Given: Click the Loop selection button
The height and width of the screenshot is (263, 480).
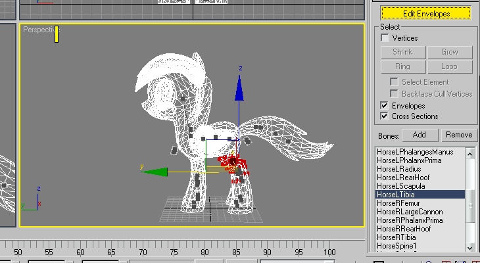Looking at the screenshot, I should (450, 67).
